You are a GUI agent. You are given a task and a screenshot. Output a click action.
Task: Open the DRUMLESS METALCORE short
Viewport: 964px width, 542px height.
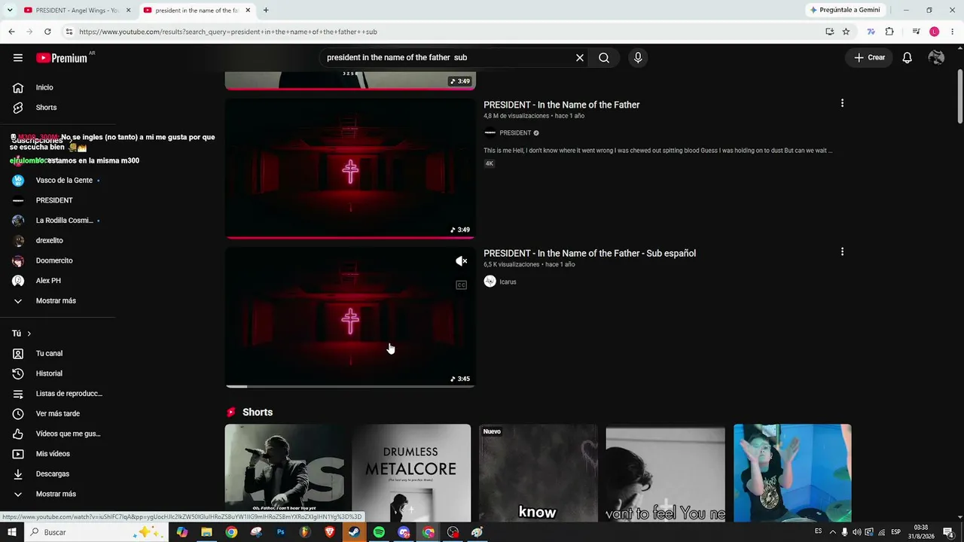click(411, 473)
